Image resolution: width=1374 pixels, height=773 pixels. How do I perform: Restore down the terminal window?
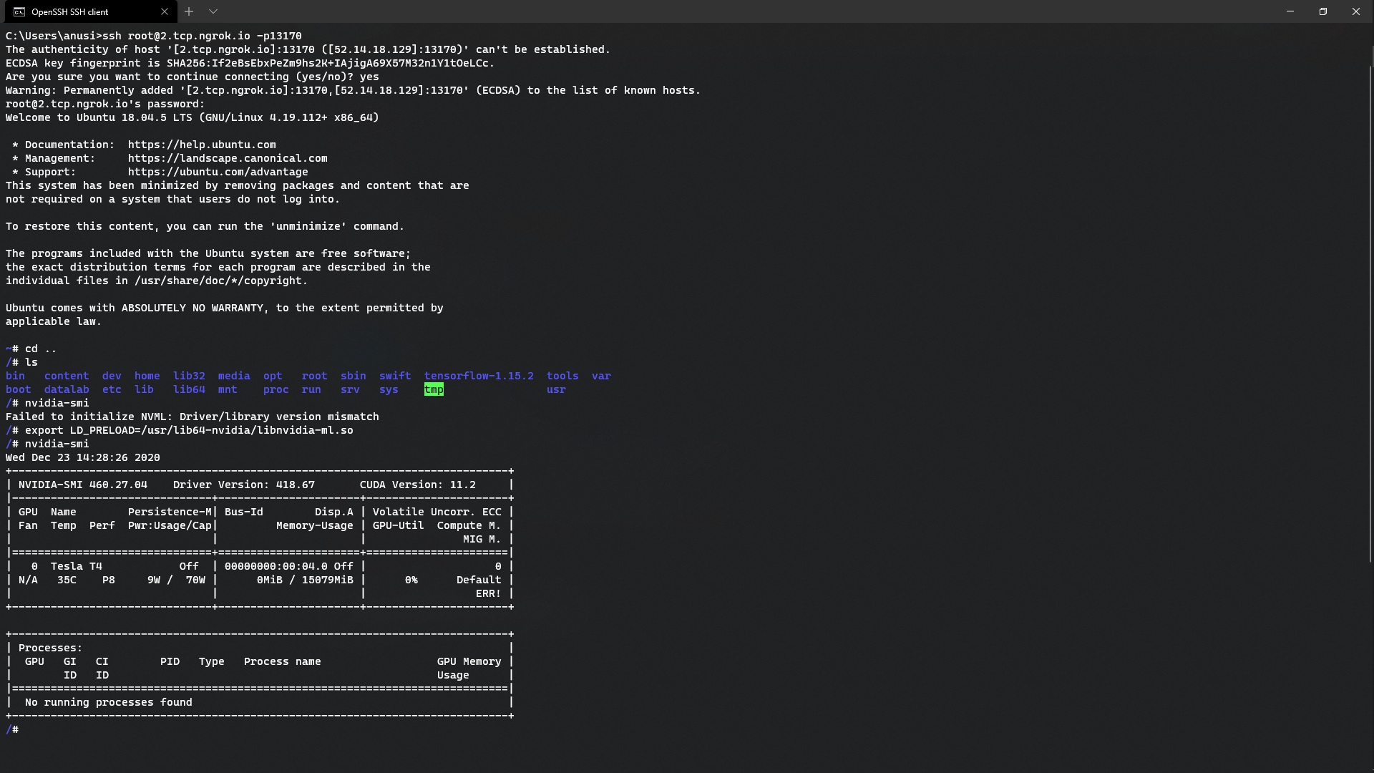coord(1322,11)
